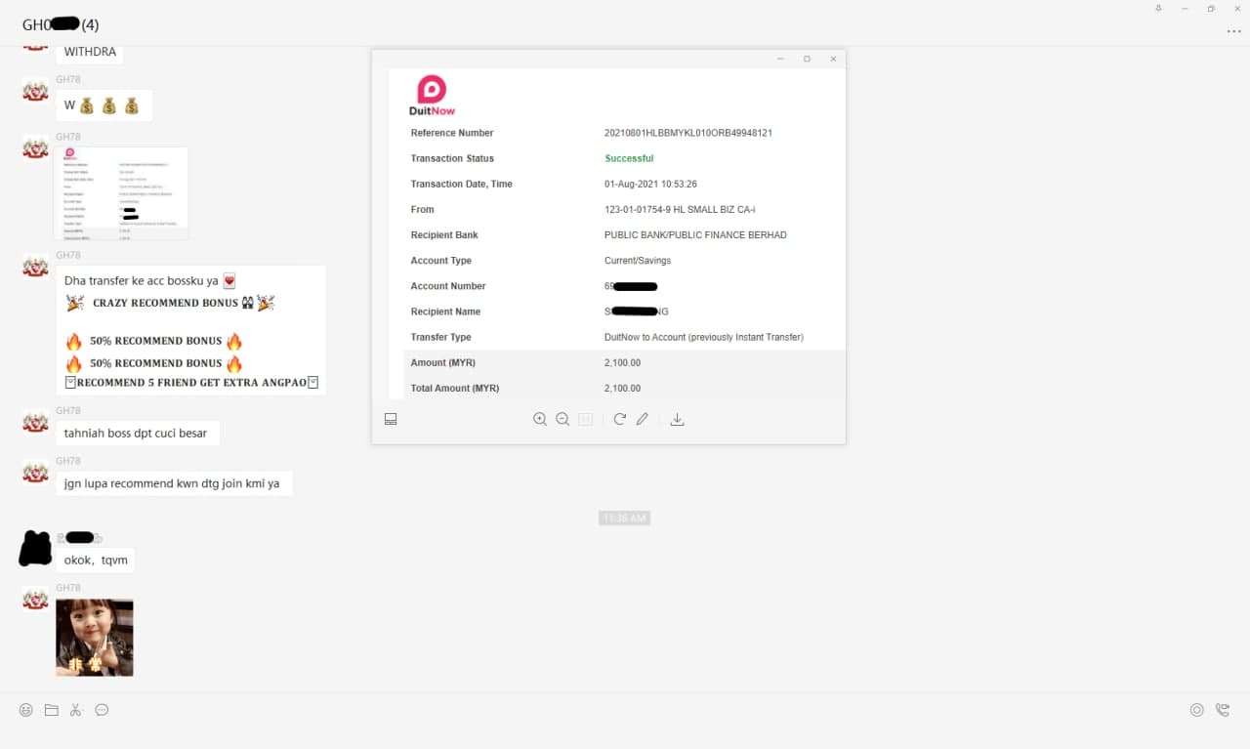The height and width of the screenshot is (749, 1250).
Task: Start a screenshot with the scissors tool
Action: (76, 710)
